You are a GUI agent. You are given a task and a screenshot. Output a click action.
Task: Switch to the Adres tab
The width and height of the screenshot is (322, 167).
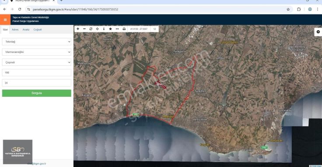click(x=15, y=30)
